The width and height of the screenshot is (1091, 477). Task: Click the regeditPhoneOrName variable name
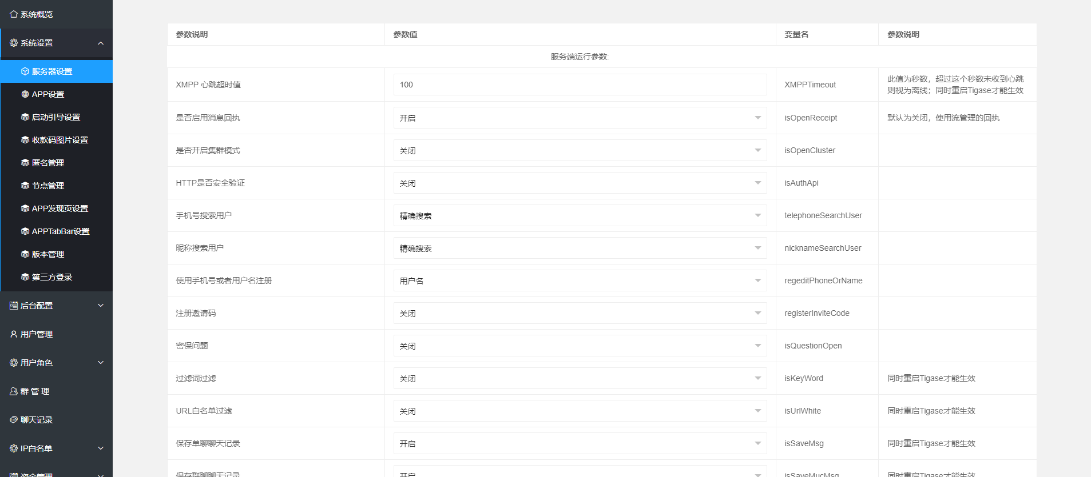pyautogui.click(x=823, y=280)
